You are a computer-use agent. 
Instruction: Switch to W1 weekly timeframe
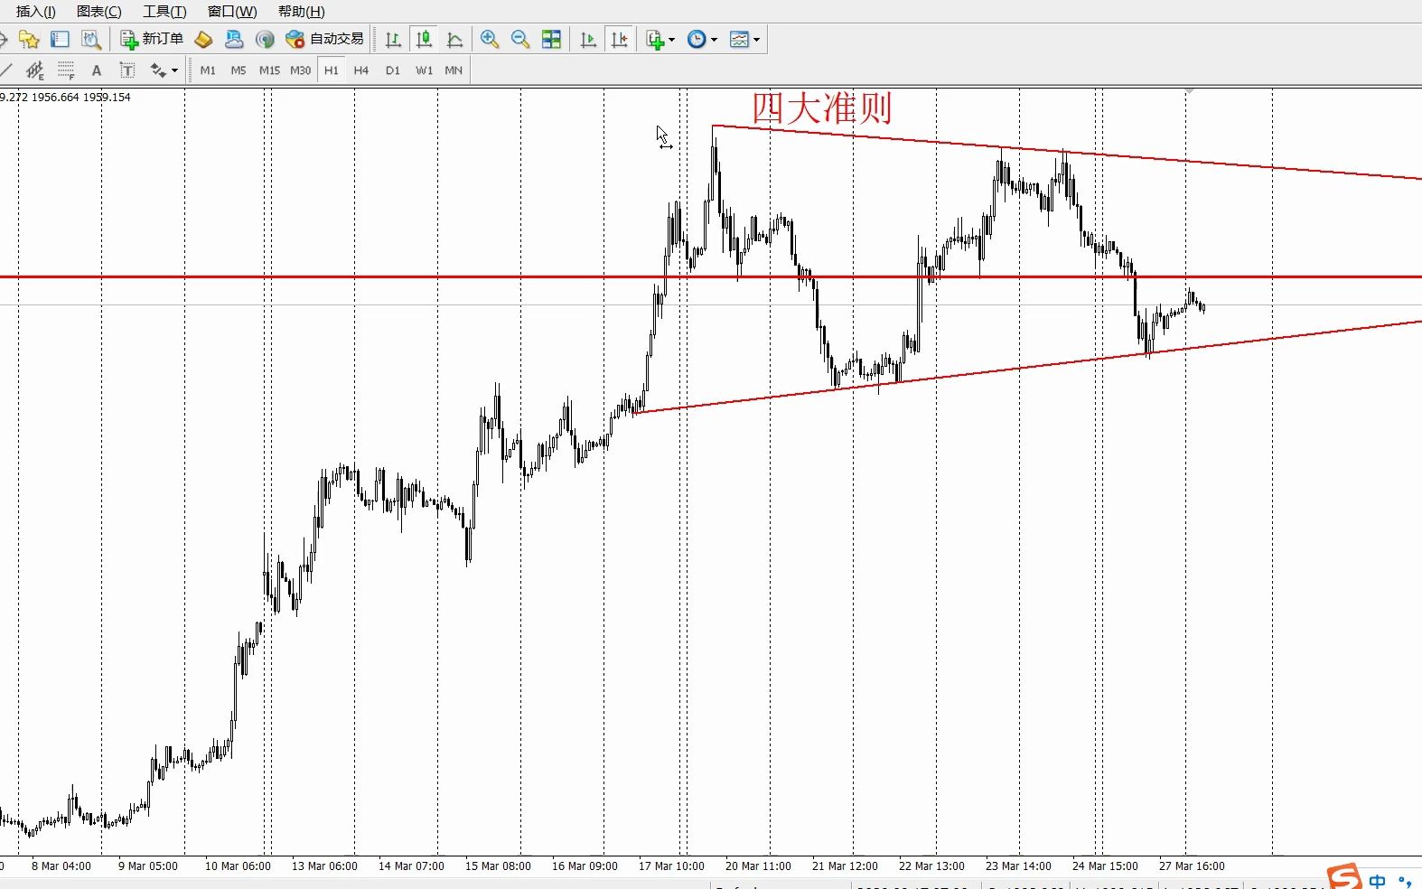pyautogui.click(x=424, y=70)
